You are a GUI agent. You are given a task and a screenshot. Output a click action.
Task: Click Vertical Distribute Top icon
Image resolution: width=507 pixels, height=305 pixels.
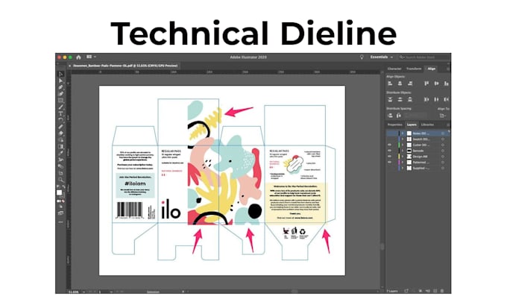tap(390, 99)
